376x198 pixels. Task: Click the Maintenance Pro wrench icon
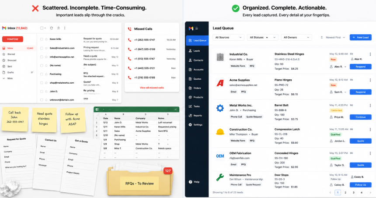(x=220, y=177)
